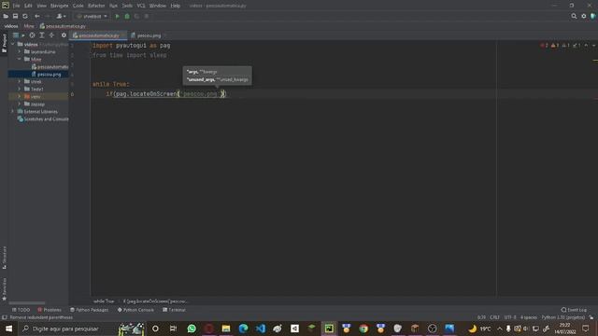Open project folder icon in main toolbar
This screenshot has height=336, width=598.
tap(6, 17)
